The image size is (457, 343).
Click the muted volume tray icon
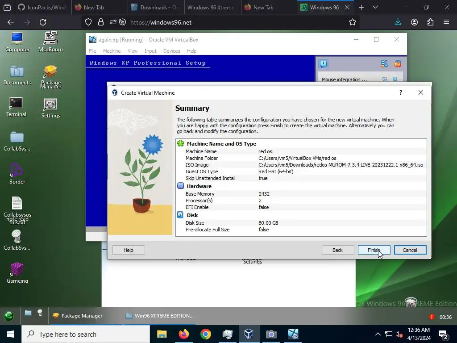399,335
